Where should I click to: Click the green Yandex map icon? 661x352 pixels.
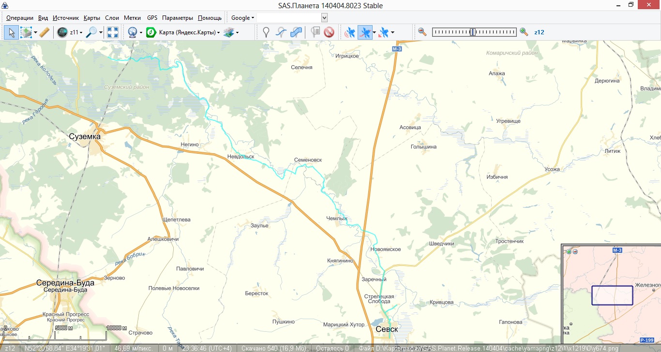[x=151, y=32]
